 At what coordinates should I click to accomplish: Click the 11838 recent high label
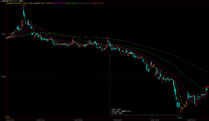(x=206, y=87)
